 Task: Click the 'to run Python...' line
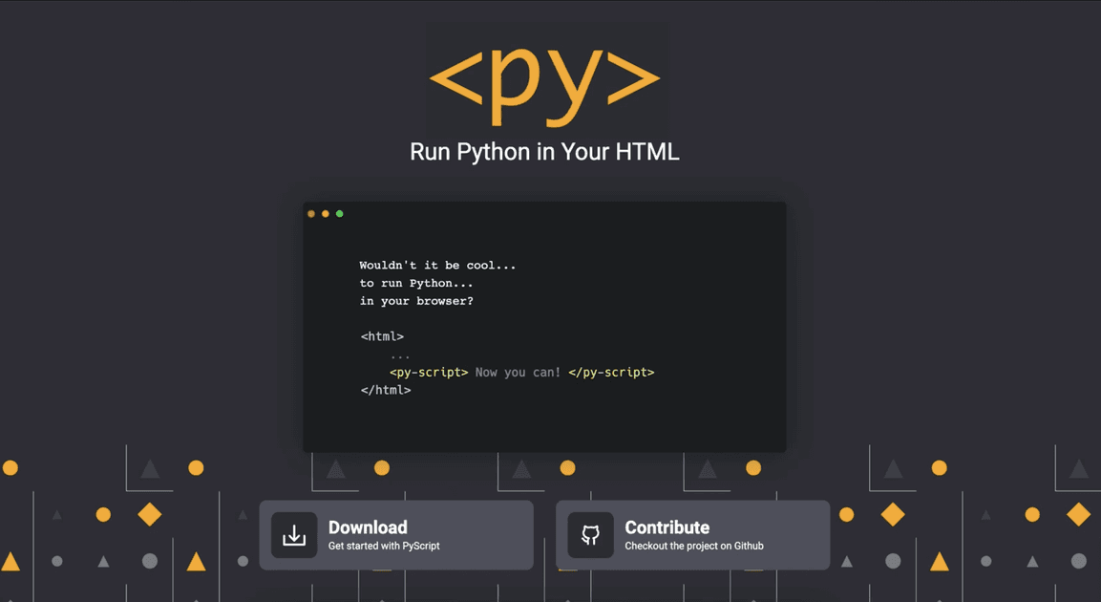[x=416, y=284]
